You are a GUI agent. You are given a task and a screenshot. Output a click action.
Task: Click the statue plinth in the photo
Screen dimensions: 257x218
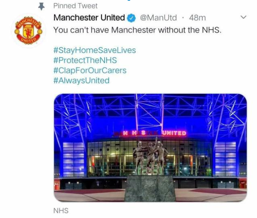[x=150, y=188]
